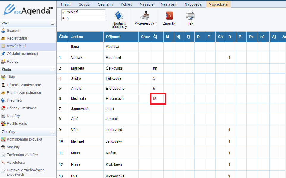Open Komisionální zkouška icon

point(3,139)
